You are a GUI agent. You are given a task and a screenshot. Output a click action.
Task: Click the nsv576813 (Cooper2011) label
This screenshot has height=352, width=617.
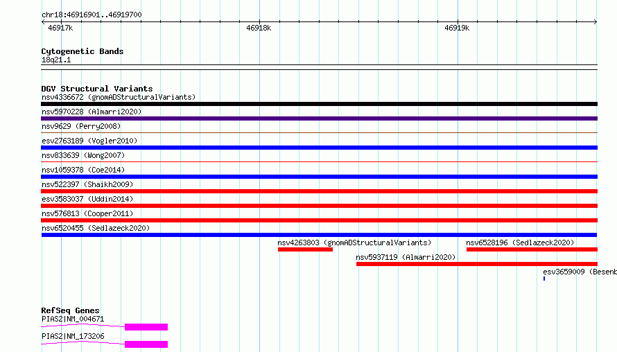click(87, 213)
